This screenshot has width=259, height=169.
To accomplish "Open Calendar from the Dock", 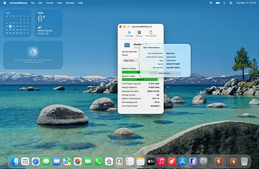I will 109,161.
